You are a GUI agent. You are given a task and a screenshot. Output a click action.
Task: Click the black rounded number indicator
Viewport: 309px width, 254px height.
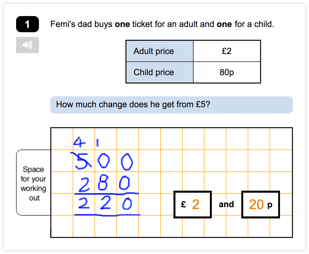(x=27, y=24)
